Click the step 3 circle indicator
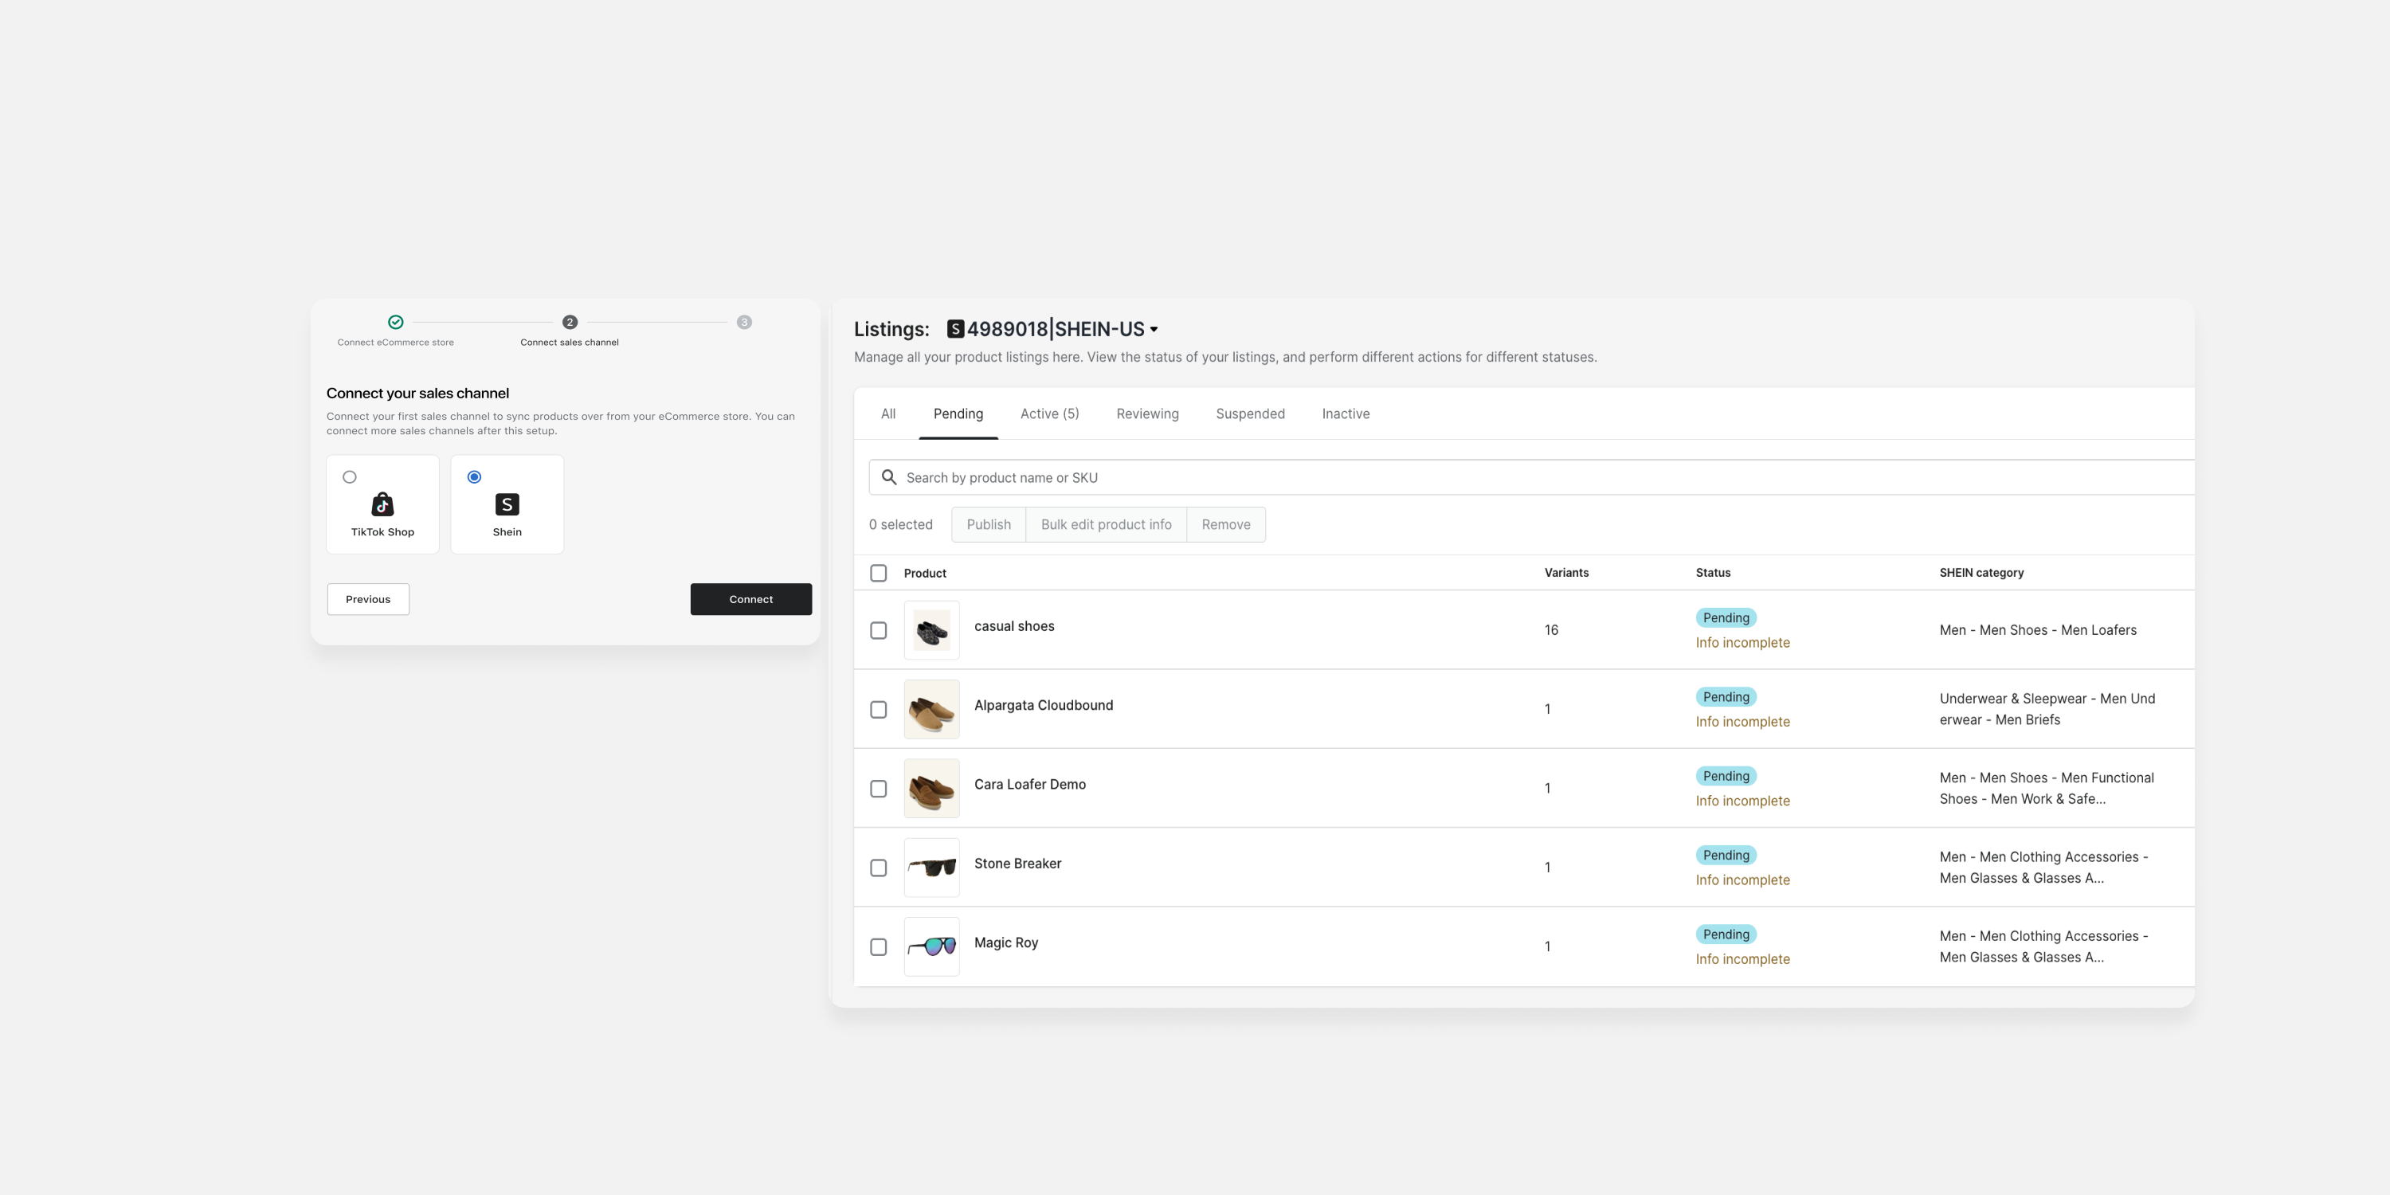The image size is (2390, 1195). tap(744, 322)
